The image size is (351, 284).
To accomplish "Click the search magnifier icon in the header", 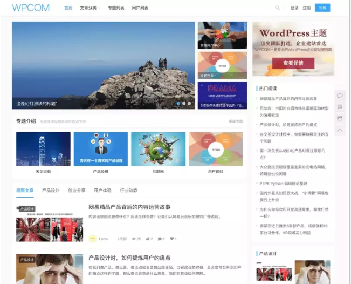I will click(277, 8).
